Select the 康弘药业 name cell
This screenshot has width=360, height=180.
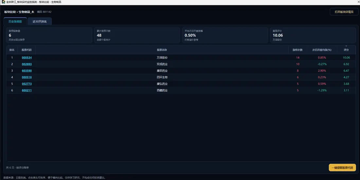162,84
